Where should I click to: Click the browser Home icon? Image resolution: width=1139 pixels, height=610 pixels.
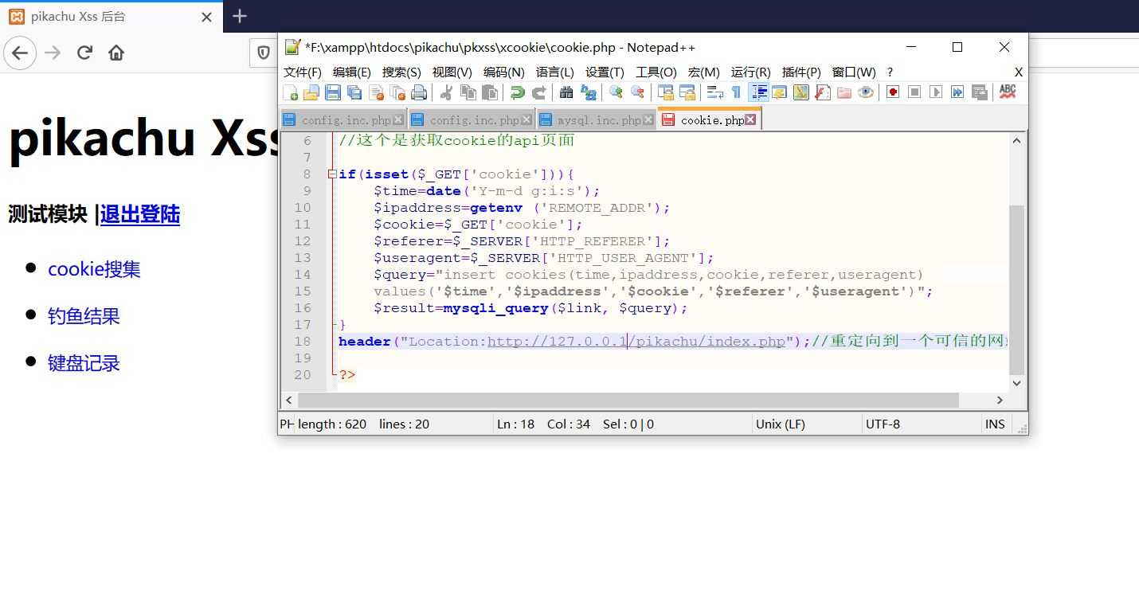pyautogui.click(x=116, y=53)
